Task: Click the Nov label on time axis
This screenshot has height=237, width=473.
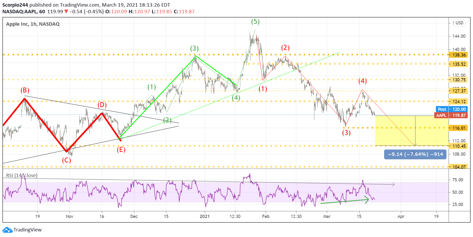Action: click(x=70, y=216)
